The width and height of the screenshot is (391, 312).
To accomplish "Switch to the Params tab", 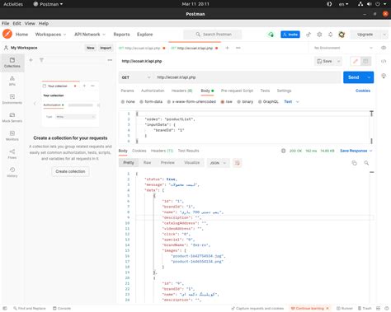I will tap(127, 91).
